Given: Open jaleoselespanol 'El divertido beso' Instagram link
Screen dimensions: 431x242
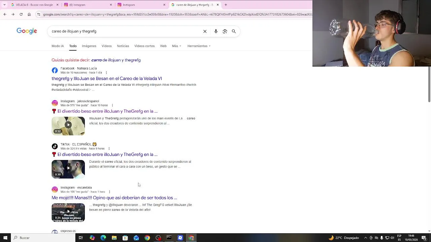Looking at the screenshot, I should [107, 111].
